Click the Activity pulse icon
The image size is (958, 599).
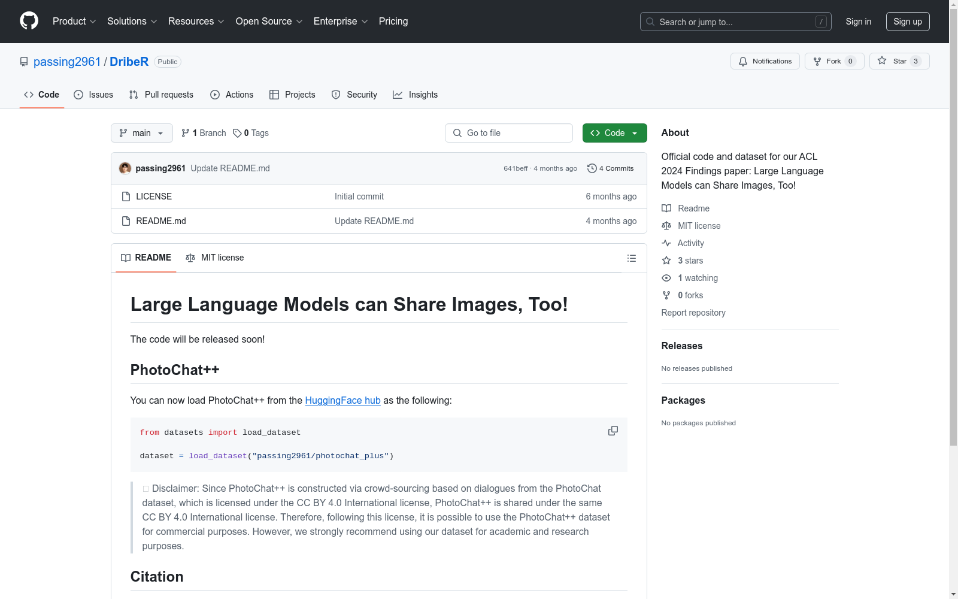pyautogui.click(x=666, y=243)
